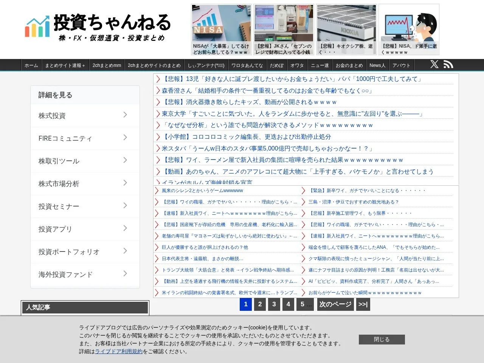The width and height of the screenshot is (484, 363).
Task: Go to page 2 in pagination
Action: pos(260,304)
